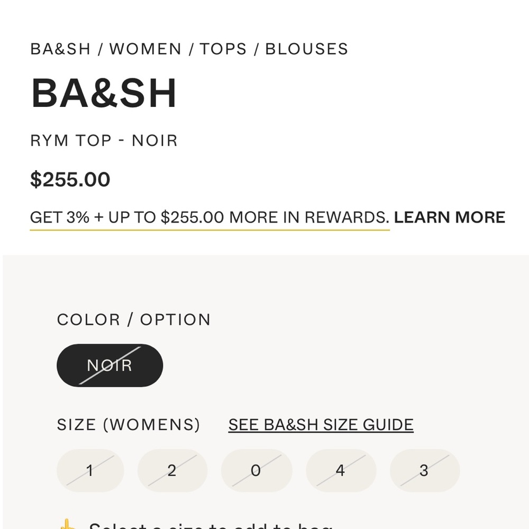Click the RYM TOP - NOIR product name

pos(104,141)
